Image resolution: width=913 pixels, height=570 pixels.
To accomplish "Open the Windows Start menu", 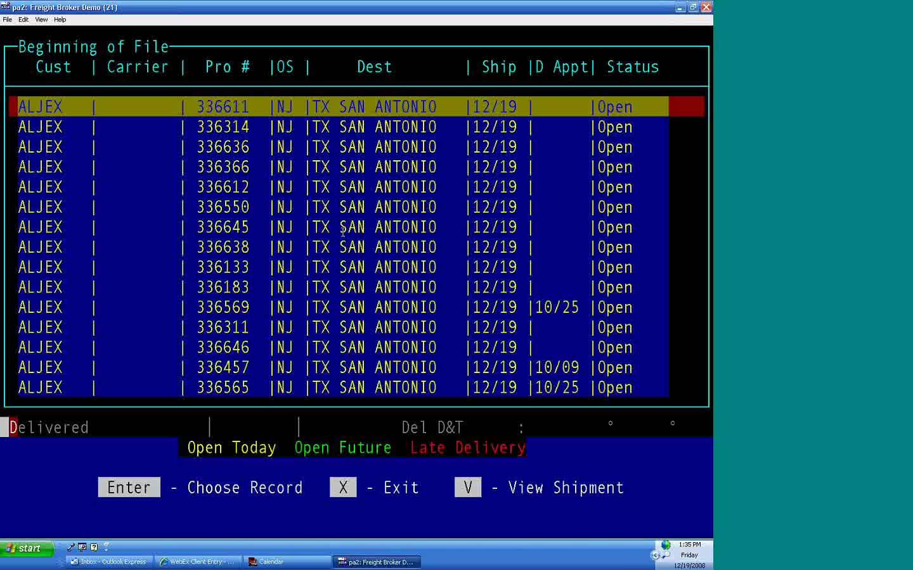I will pos(27,548).
